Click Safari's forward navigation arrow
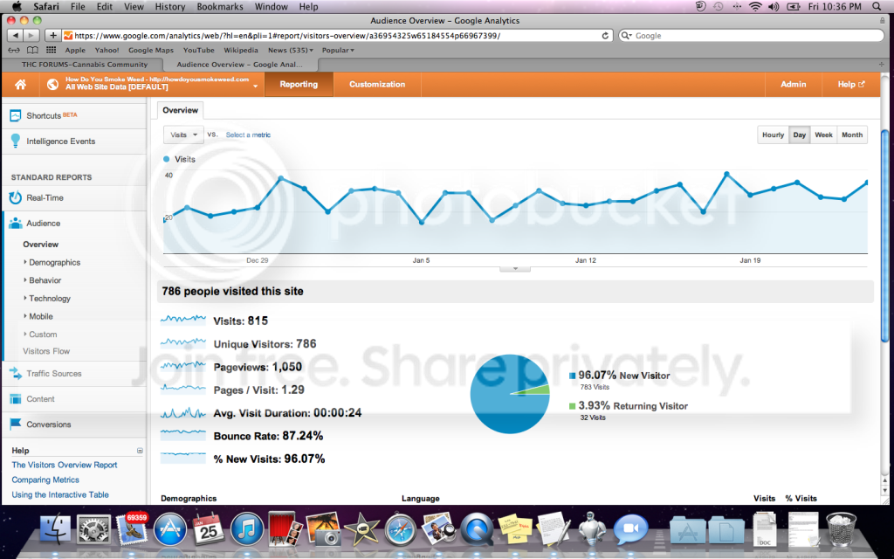 tap(31, 35)
